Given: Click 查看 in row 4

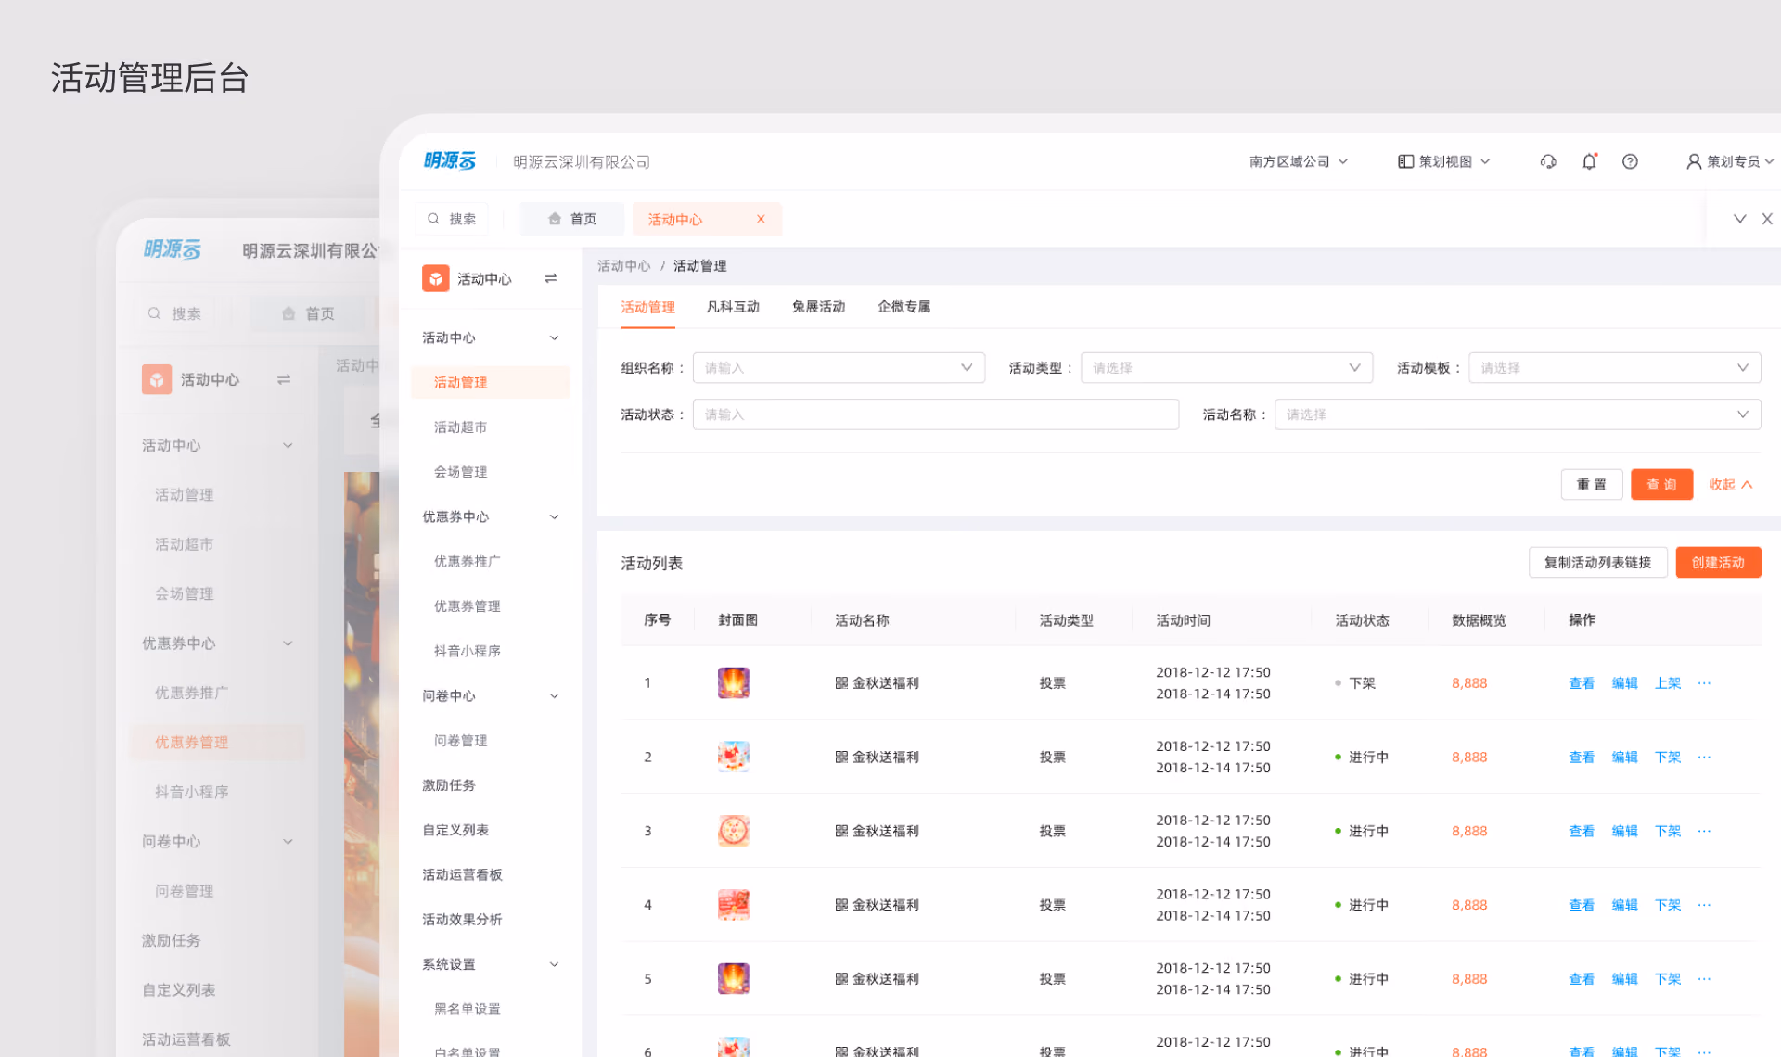Looking at the screenshot, I should pos(1582,905).
